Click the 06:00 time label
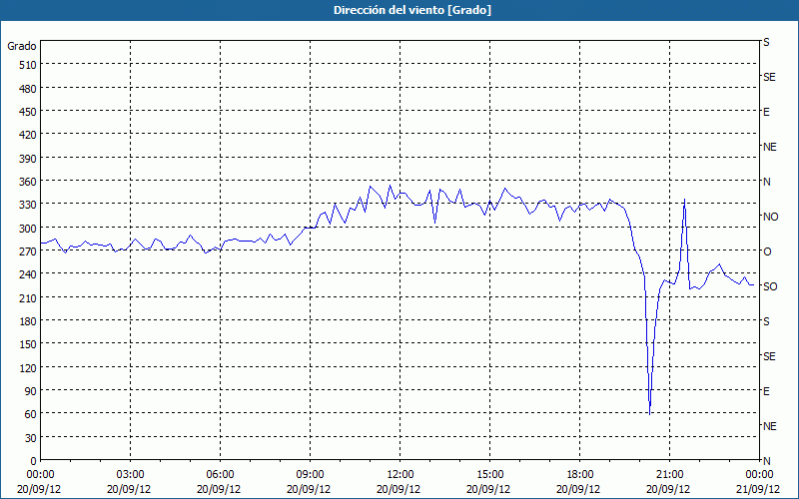 point(220,475)
